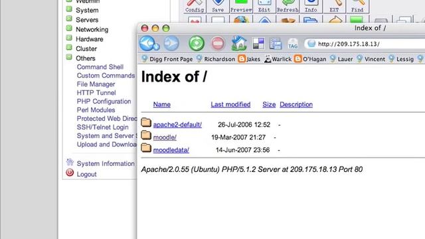Screen dimensions: 425x239
Task: Click the globe icon in address bar
Action: coord(311,44)
